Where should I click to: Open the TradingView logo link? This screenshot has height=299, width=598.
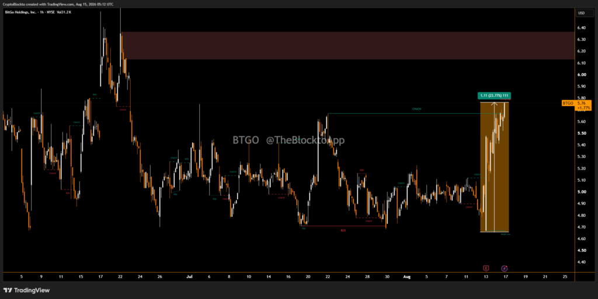coord(26,290)
